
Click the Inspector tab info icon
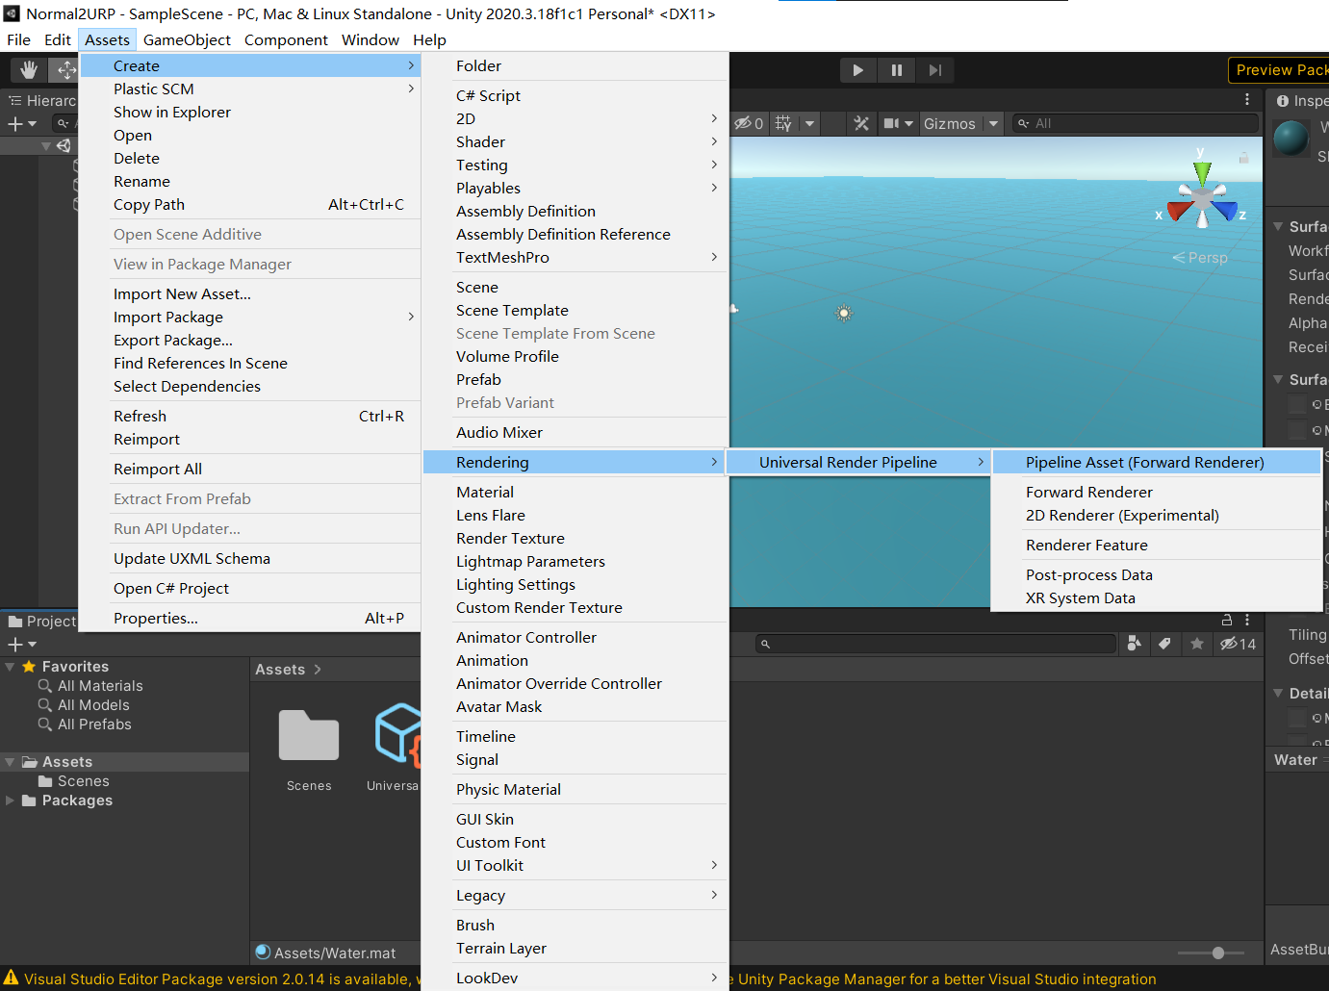click(x=1283, y=100)
